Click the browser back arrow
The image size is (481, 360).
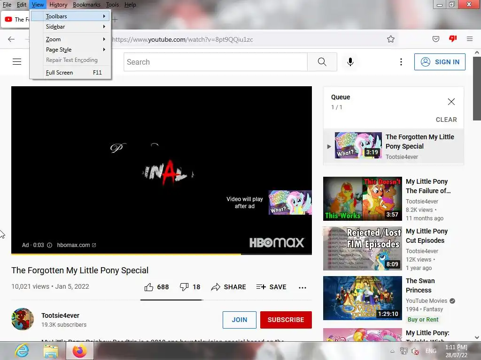[11, 39]
